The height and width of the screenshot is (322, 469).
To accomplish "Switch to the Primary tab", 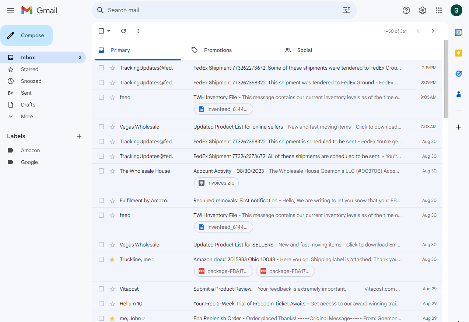I will click(138, 50).
